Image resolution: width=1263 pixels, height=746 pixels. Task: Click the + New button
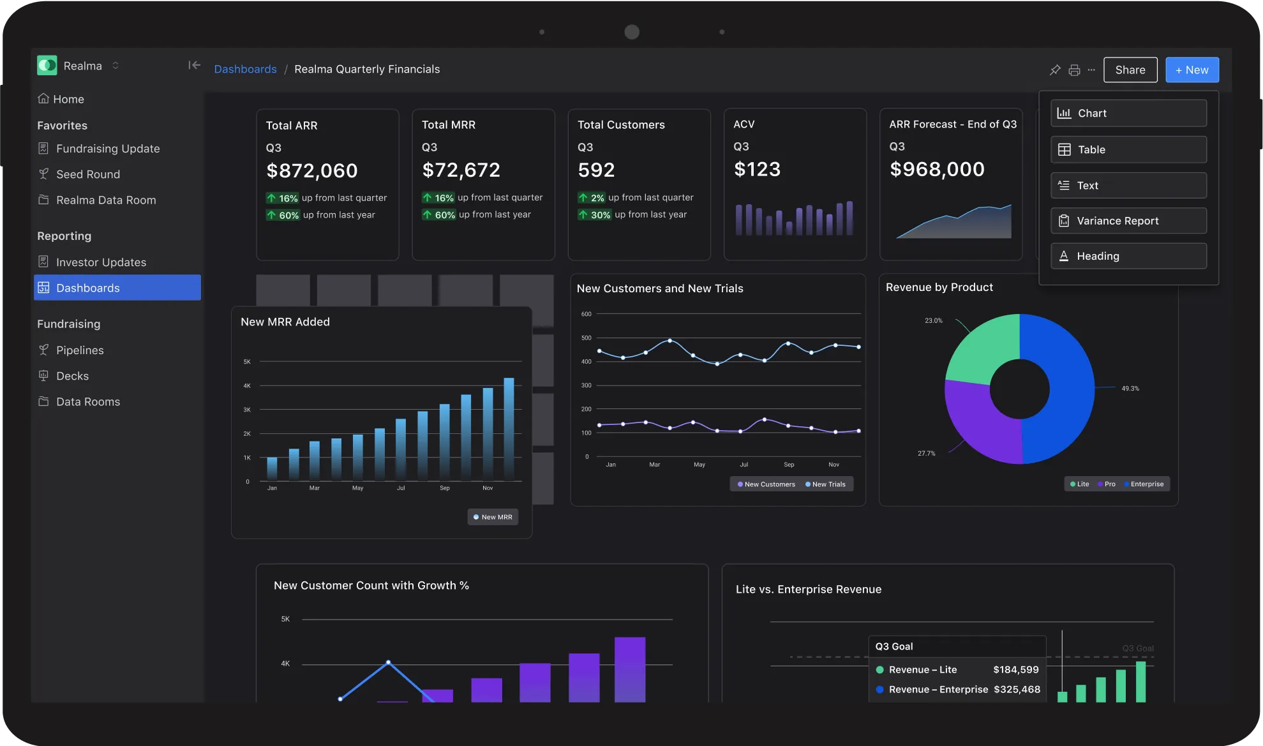(x=1192, y=70)
